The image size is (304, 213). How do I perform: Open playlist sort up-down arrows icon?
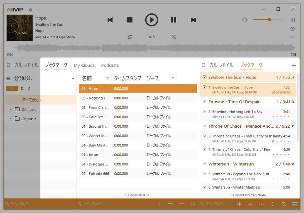pos(272,204)
